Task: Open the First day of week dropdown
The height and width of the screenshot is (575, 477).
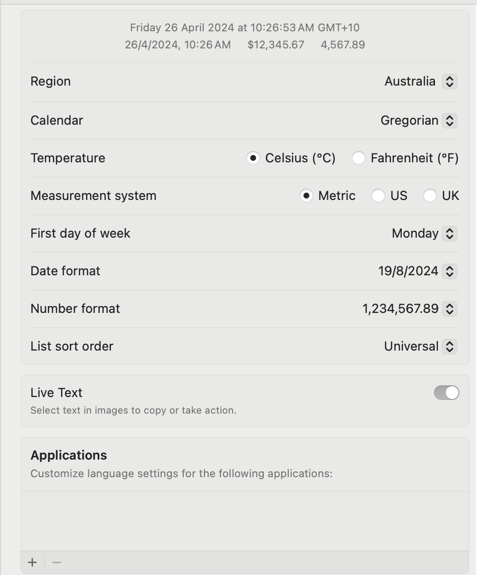Action: 449,233
